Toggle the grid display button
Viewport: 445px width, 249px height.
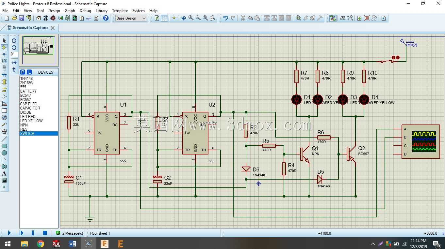tap(164, 18)
